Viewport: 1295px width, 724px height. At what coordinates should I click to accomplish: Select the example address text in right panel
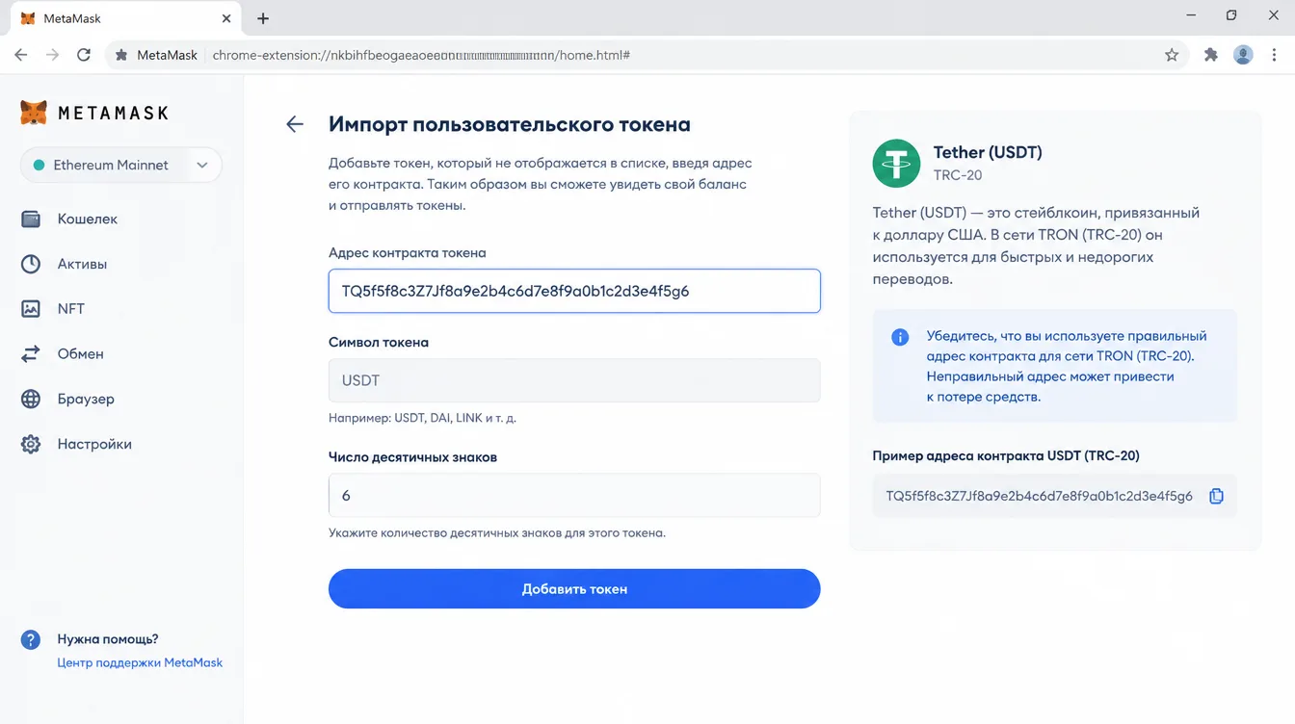1040,496
